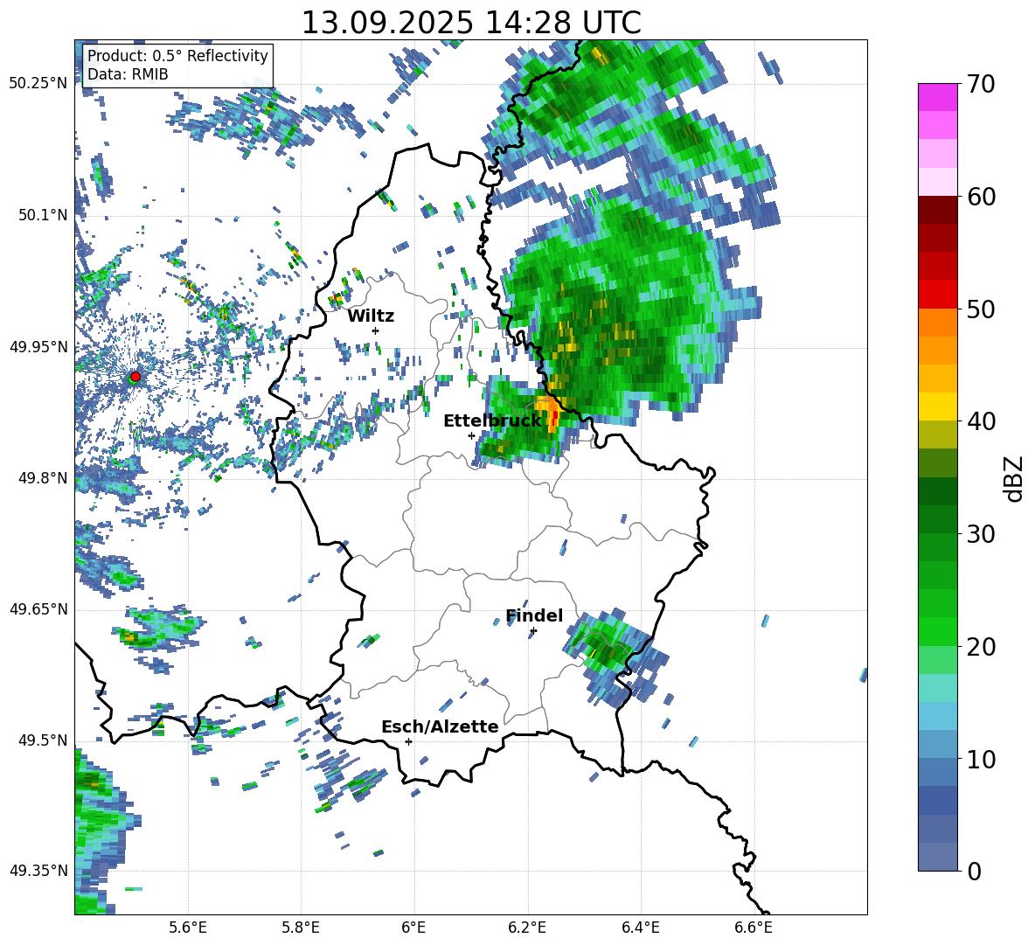
Task: Click the Ettelbruck station cross marker
Action: (471, 435)
